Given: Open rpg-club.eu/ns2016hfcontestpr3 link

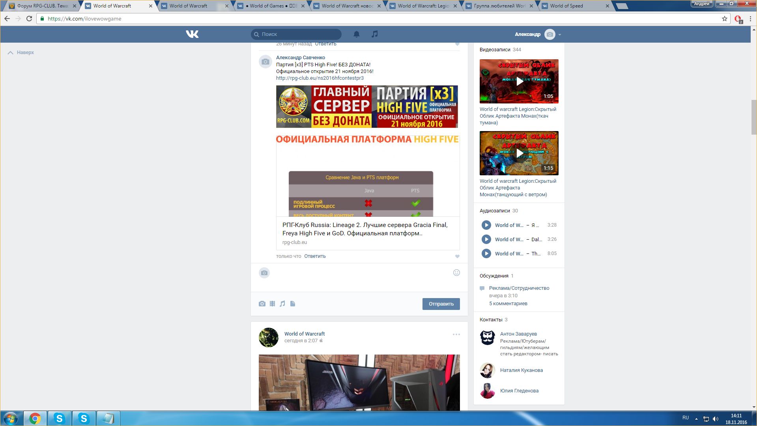Looking at the screenshot, I should tap(320, 78).
